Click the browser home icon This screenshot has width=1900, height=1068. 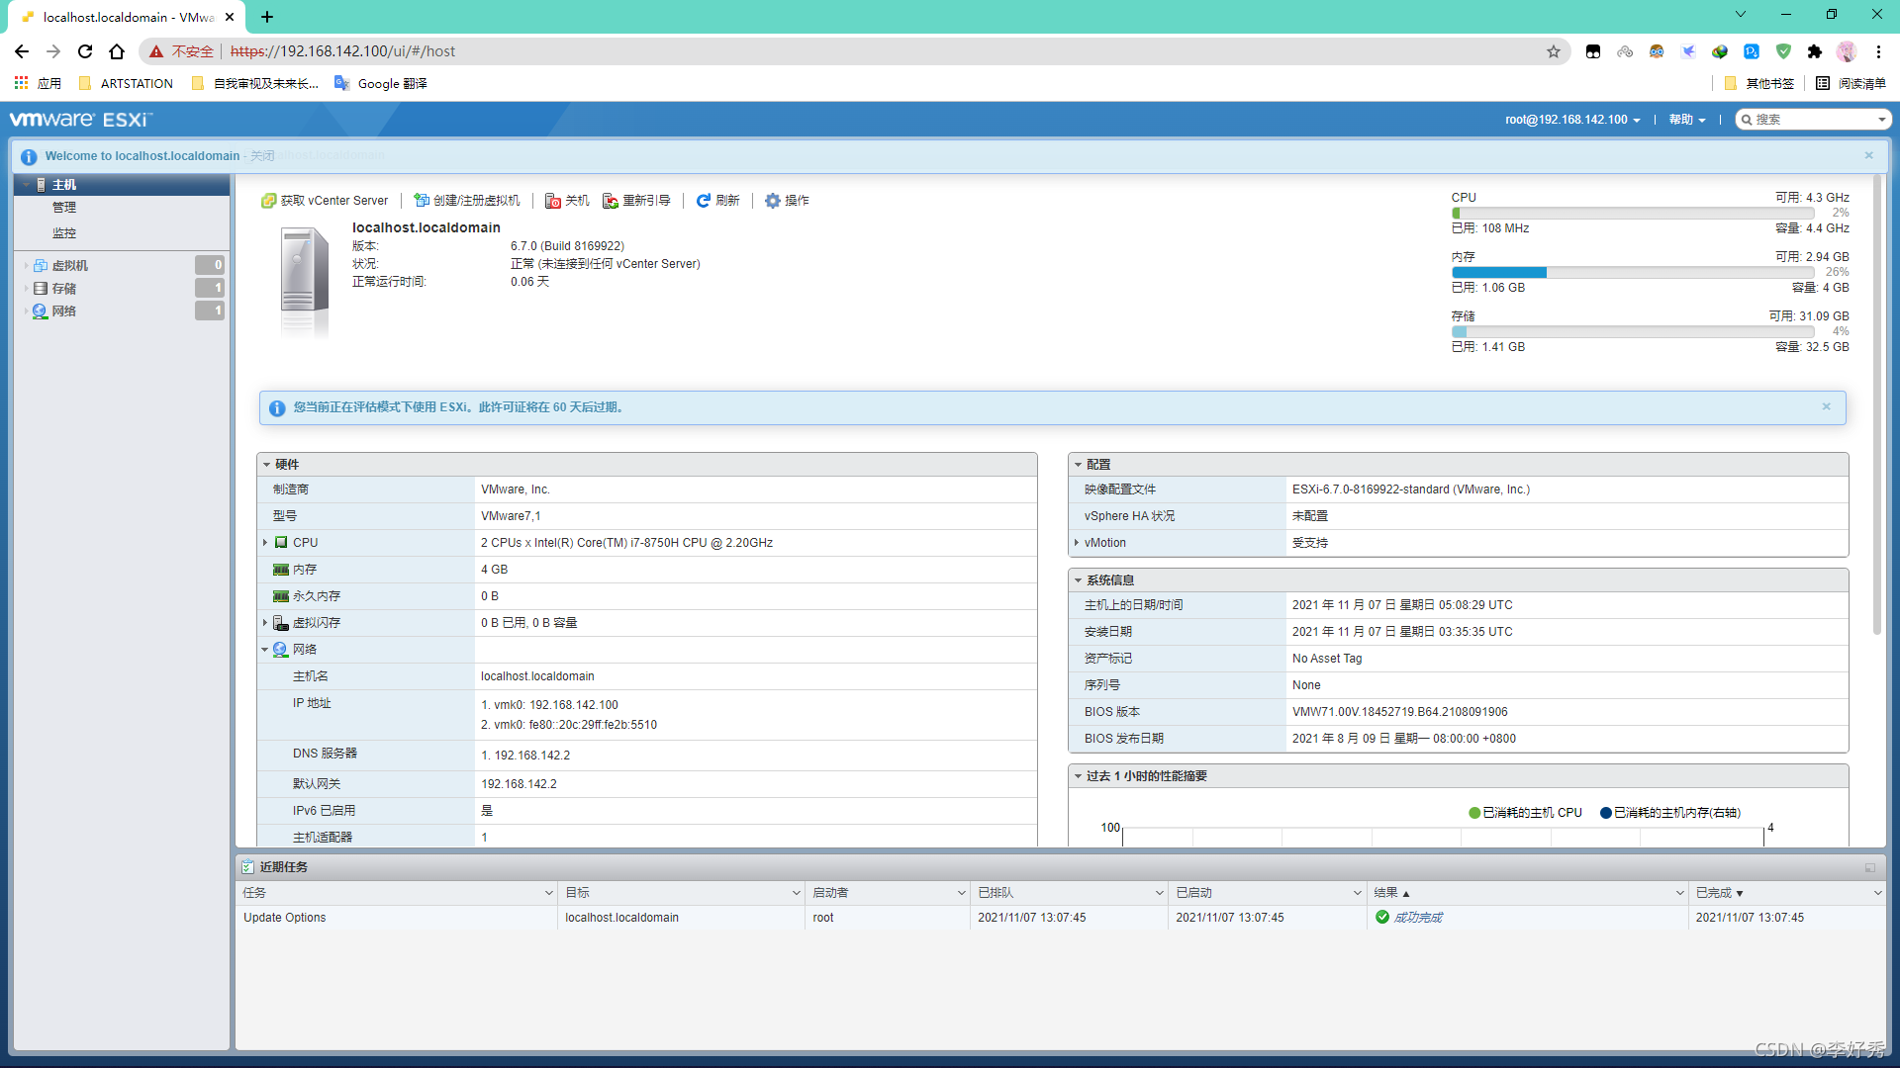(117, 51)
